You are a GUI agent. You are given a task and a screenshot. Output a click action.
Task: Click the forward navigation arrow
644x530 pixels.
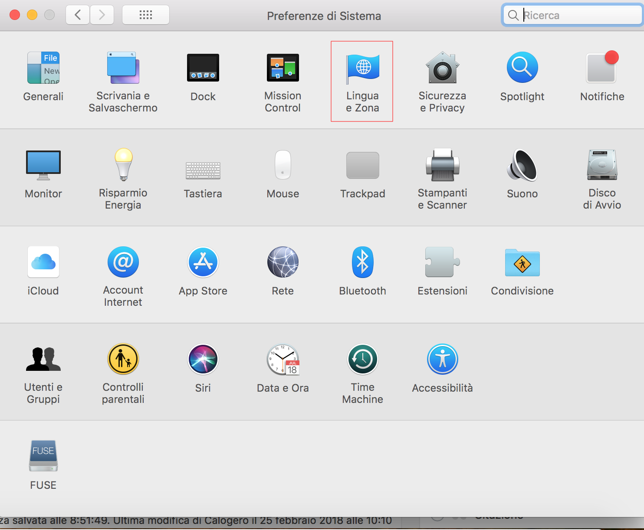pos(102,15)
